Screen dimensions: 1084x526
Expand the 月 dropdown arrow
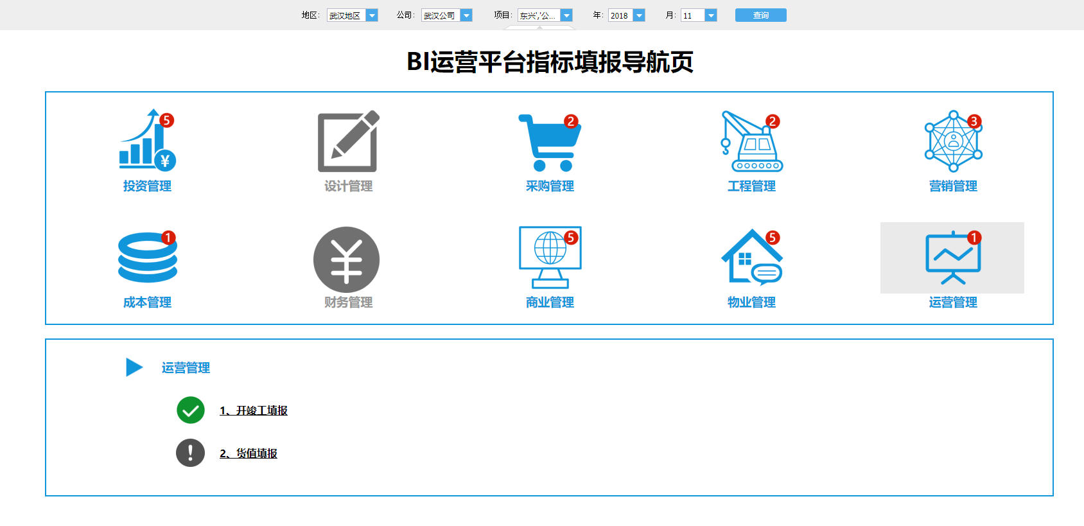711,15
